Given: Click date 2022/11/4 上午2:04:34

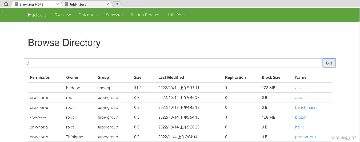Looking at the screenshot, I should 178,137.
